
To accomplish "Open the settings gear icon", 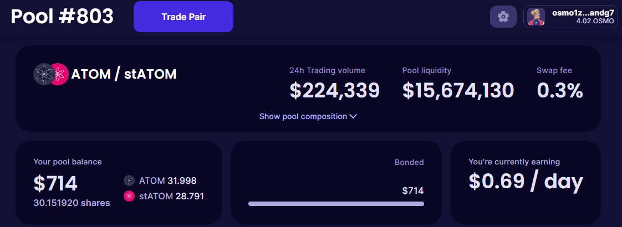I will click(x=503, y=17).
